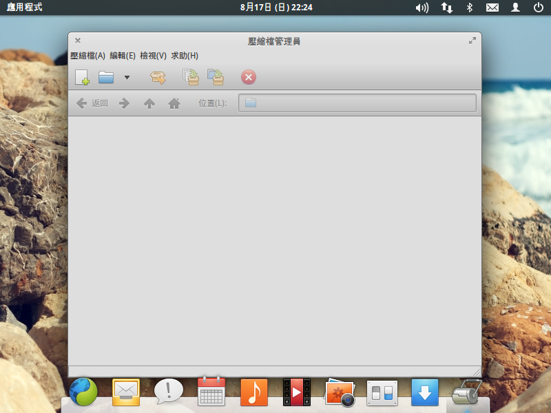Open the photo manager from the dock
Screen dimensions: 551x413
point(340,392)
